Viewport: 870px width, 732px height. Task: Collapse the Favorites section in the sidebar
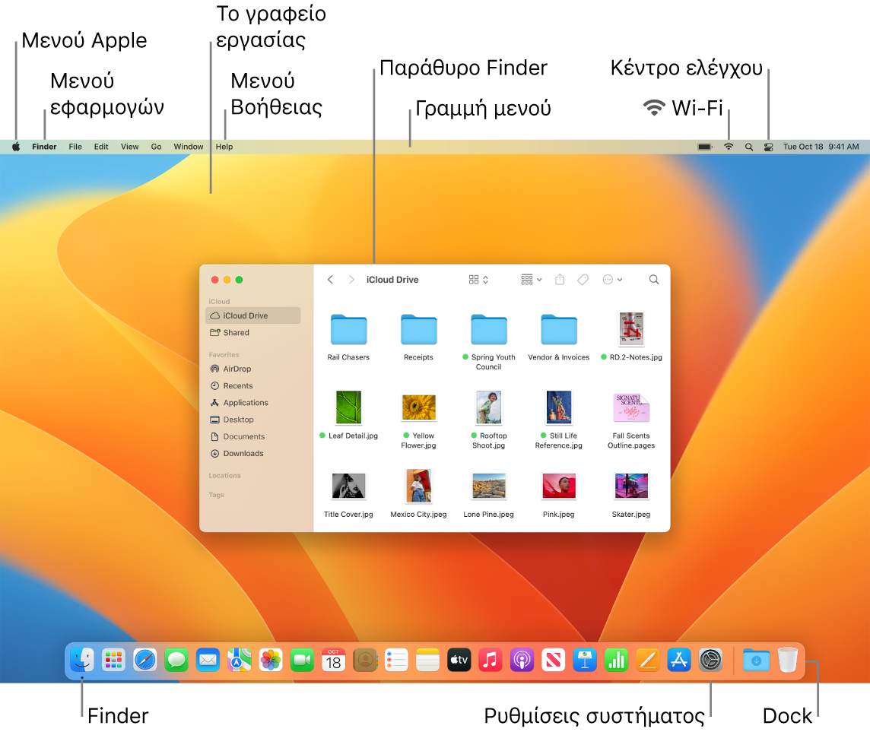tap(224, 354)
